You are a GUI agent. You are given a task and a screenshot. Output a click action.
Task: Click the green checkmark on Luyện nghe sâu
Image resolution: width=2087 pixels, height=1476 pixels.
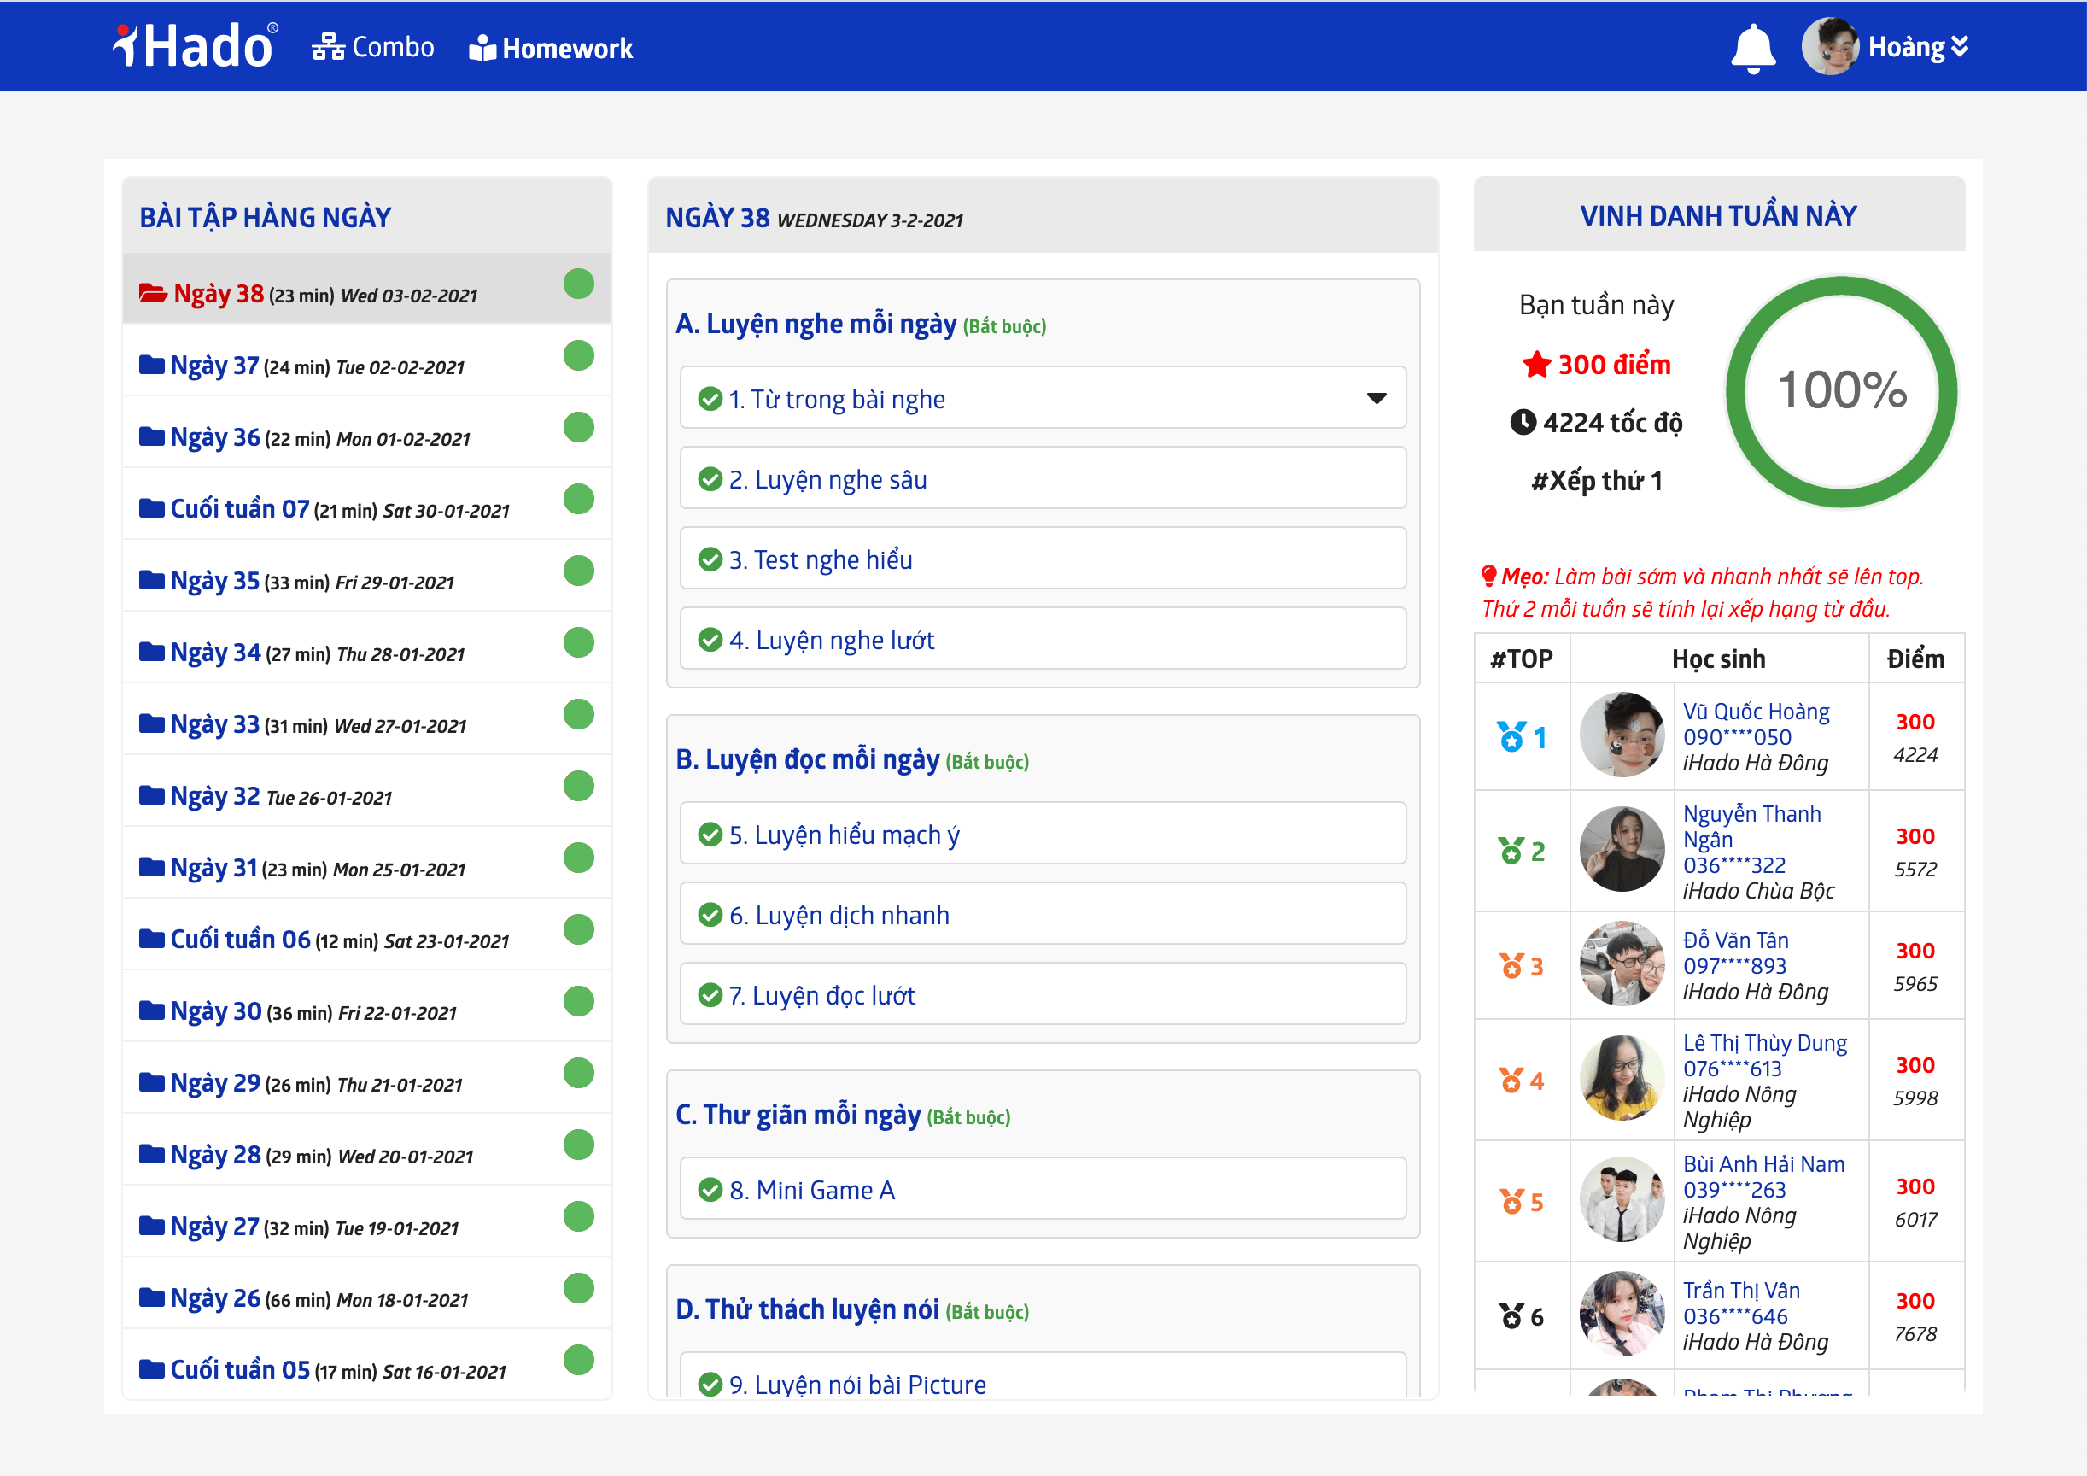[710, 479]
